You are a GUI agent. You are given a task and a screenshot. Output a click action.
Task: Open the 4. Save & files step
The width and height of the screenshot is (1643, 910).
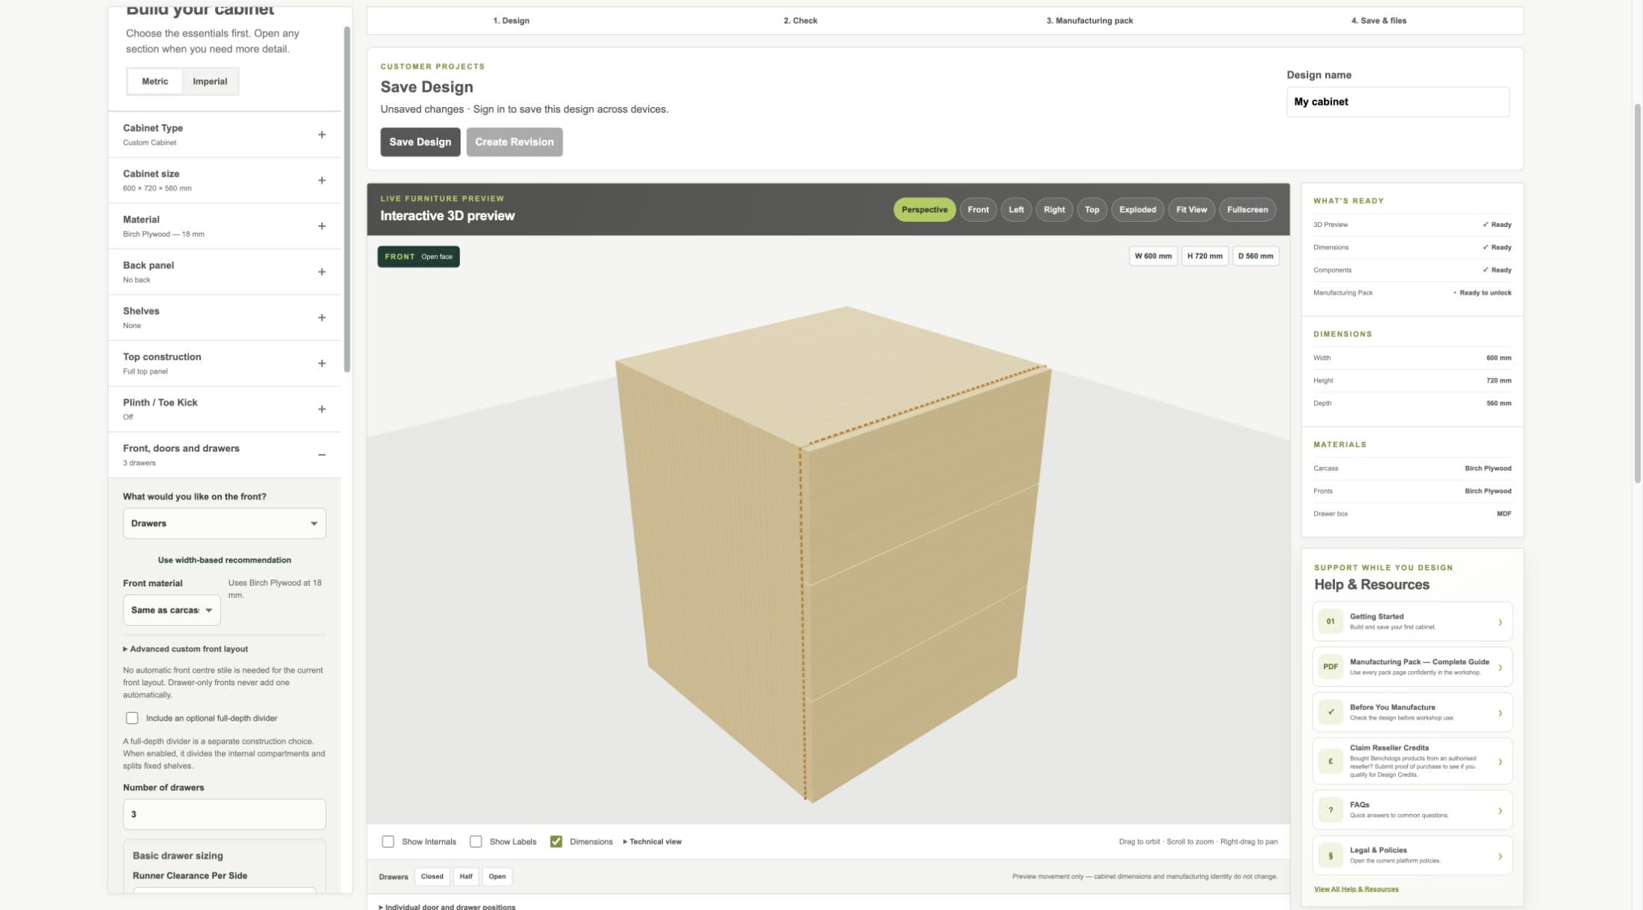click(1379, 20)
